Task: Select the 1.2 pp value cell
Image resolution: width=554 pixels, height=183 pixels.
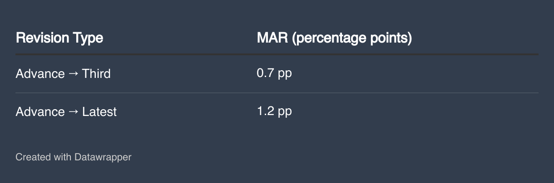Action: pyautogui.click(x=274, y=111)
